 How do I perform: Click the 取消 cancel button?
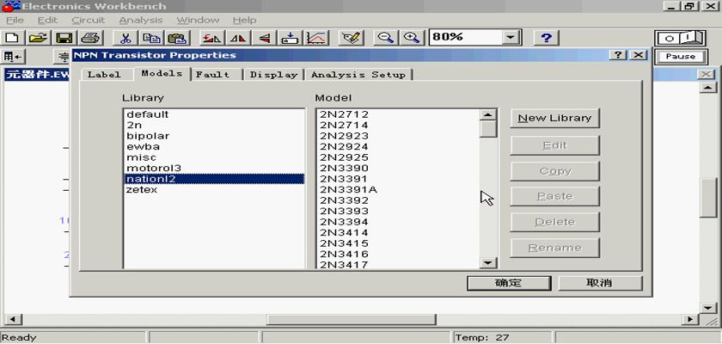[x=600, y=283]
